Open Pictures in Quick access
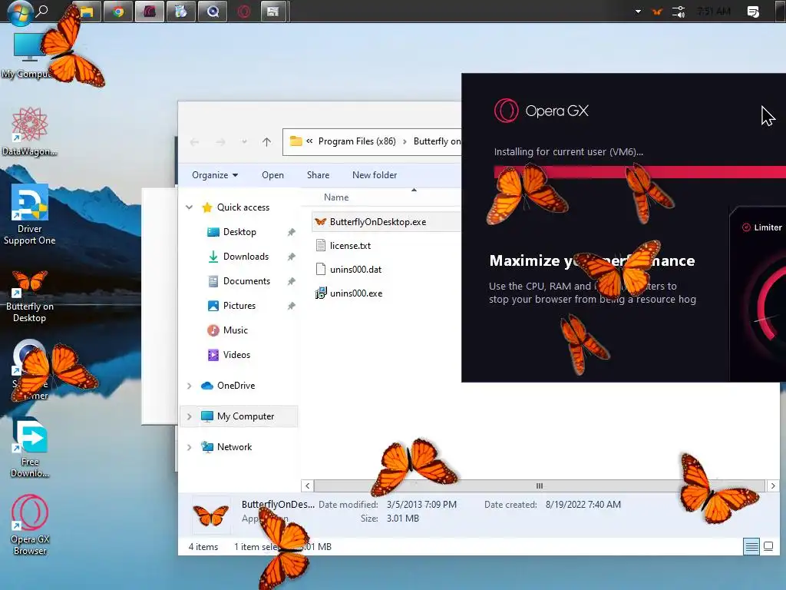 239,306
